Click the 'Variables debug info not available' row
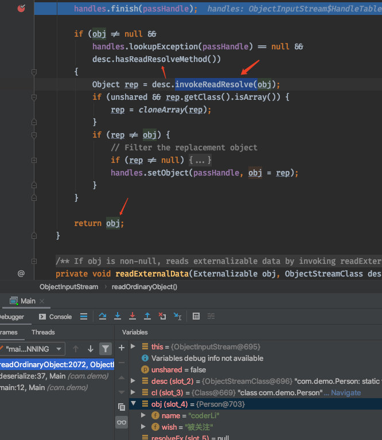Screen dimensions: 382x440 click(x=255, y=358)
